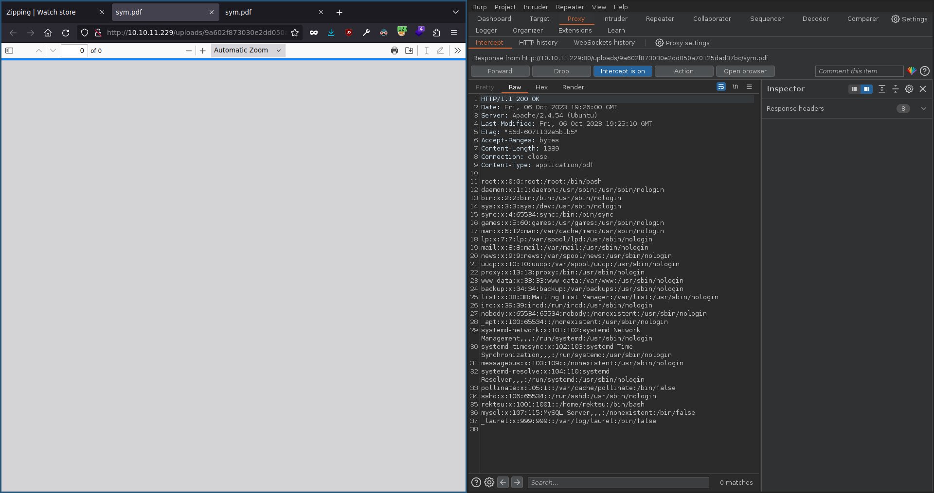Screen dimensions: 934x493
Task: Save the PDF via download icon
Action: (409, 51)
